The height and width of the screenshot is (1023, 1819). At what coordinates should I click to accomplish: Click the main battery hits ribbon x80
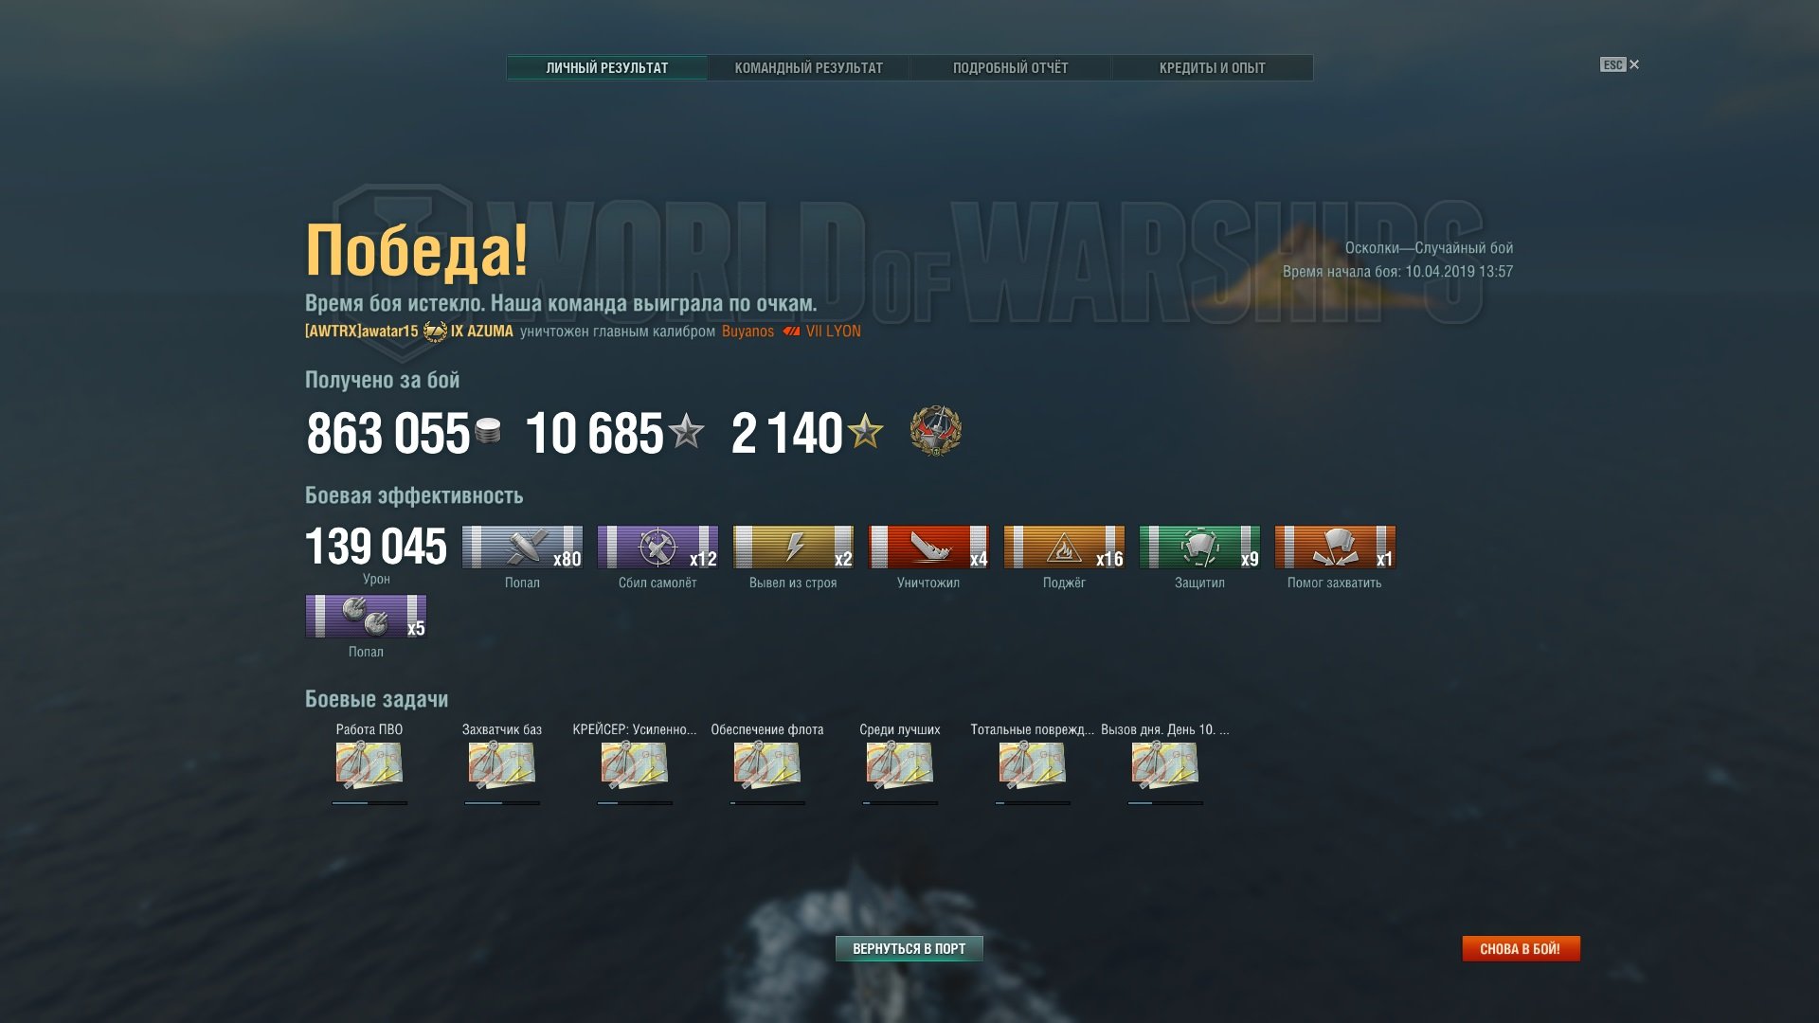point(522,547)
